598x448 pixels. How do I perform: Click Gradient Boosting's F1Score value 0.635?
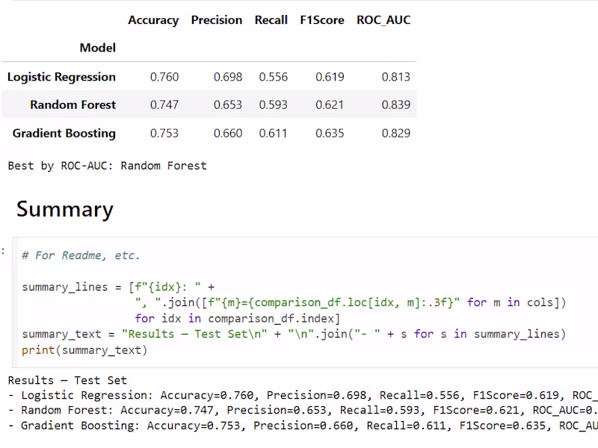[330, 134]
